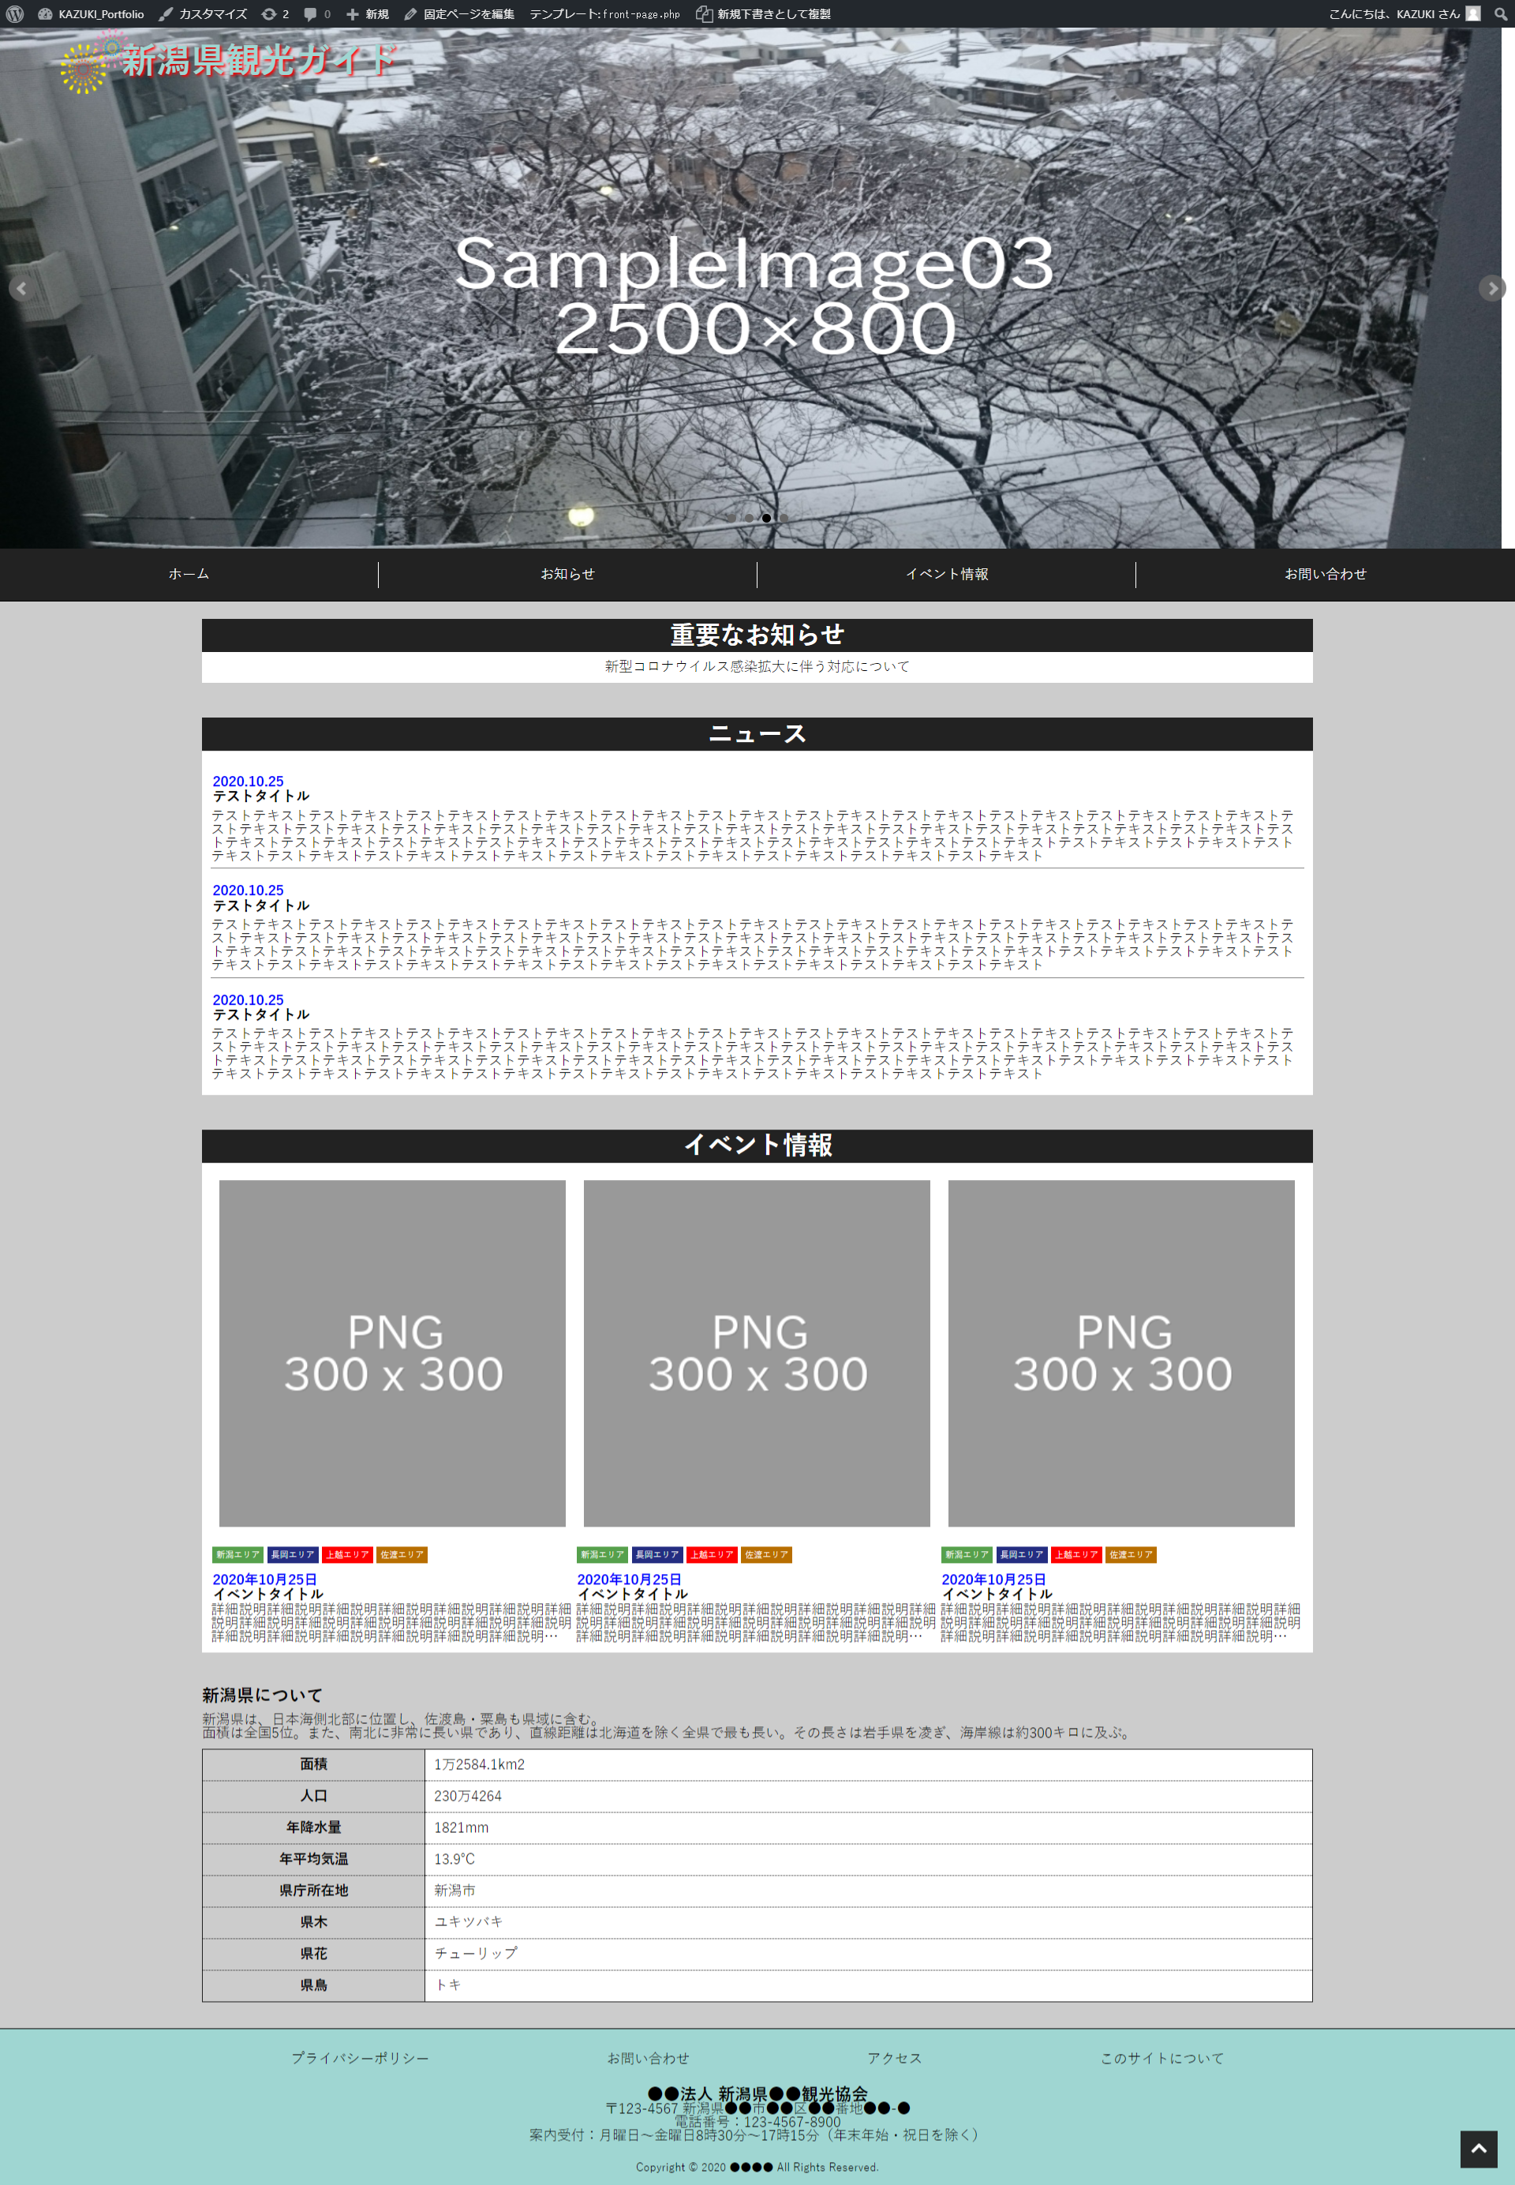Go to previous slide with left arrow

(22, 287)
